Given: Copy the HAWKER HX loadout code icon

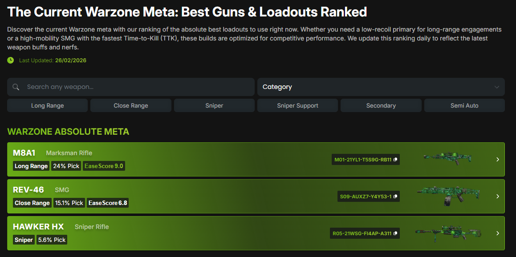Looking at the screenshot, I should pyautogui.click(x=395, y=233).
